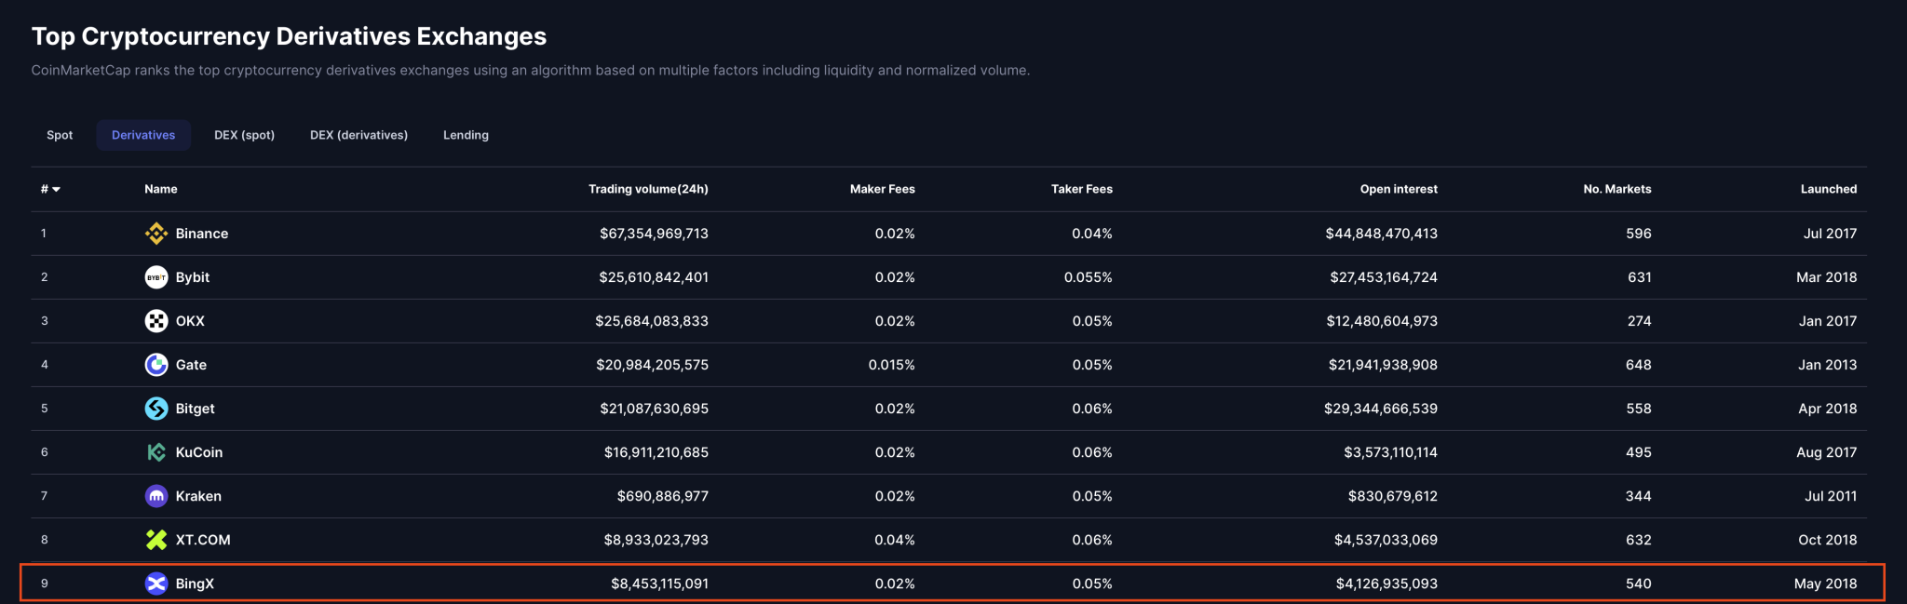Click the Binance logo icon
1907x604 pixels.
point(156,234)
